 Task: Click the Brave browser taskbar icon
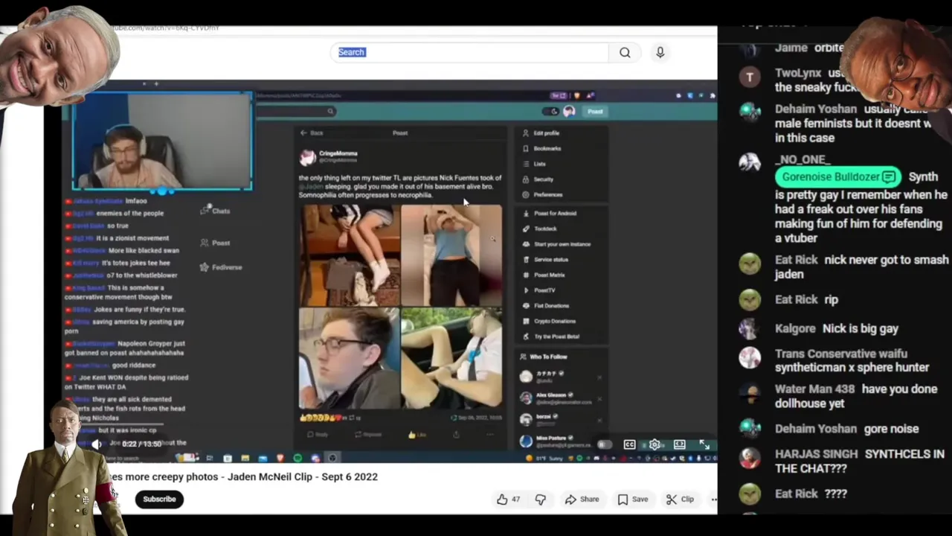280,459
